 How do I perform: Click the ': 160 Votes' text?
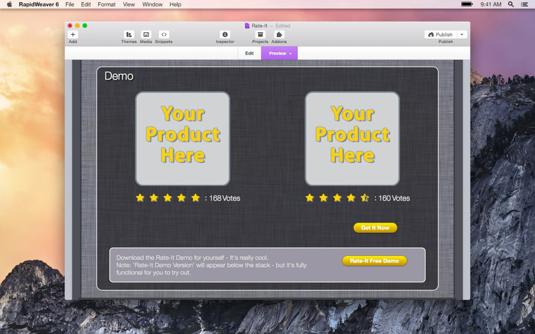point(392,198)
